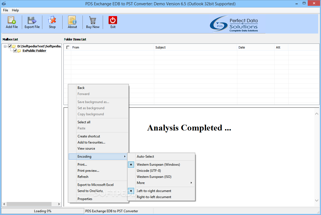Image resolution: width=321 pixels, height=215 pixels.
Task: Uncheck the ExPublic Folder checkbox
Action: (15, 51)
